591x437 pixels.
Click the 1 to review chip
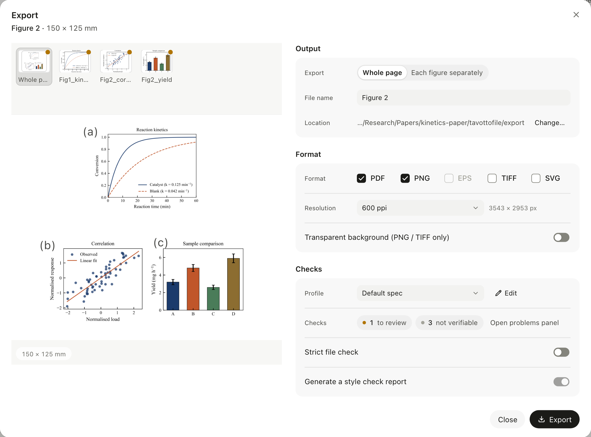[384, 323]
